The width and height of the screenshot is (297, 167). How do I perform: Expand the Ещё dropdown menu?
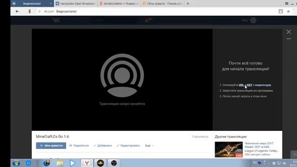pyautogui.click(x=149, y=145)
